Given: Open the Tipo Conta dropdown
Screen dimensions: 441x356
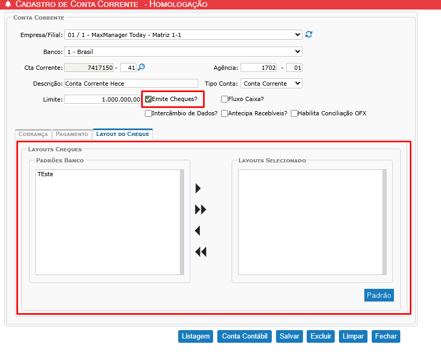Looking at the screenshot, I should 271,84.
